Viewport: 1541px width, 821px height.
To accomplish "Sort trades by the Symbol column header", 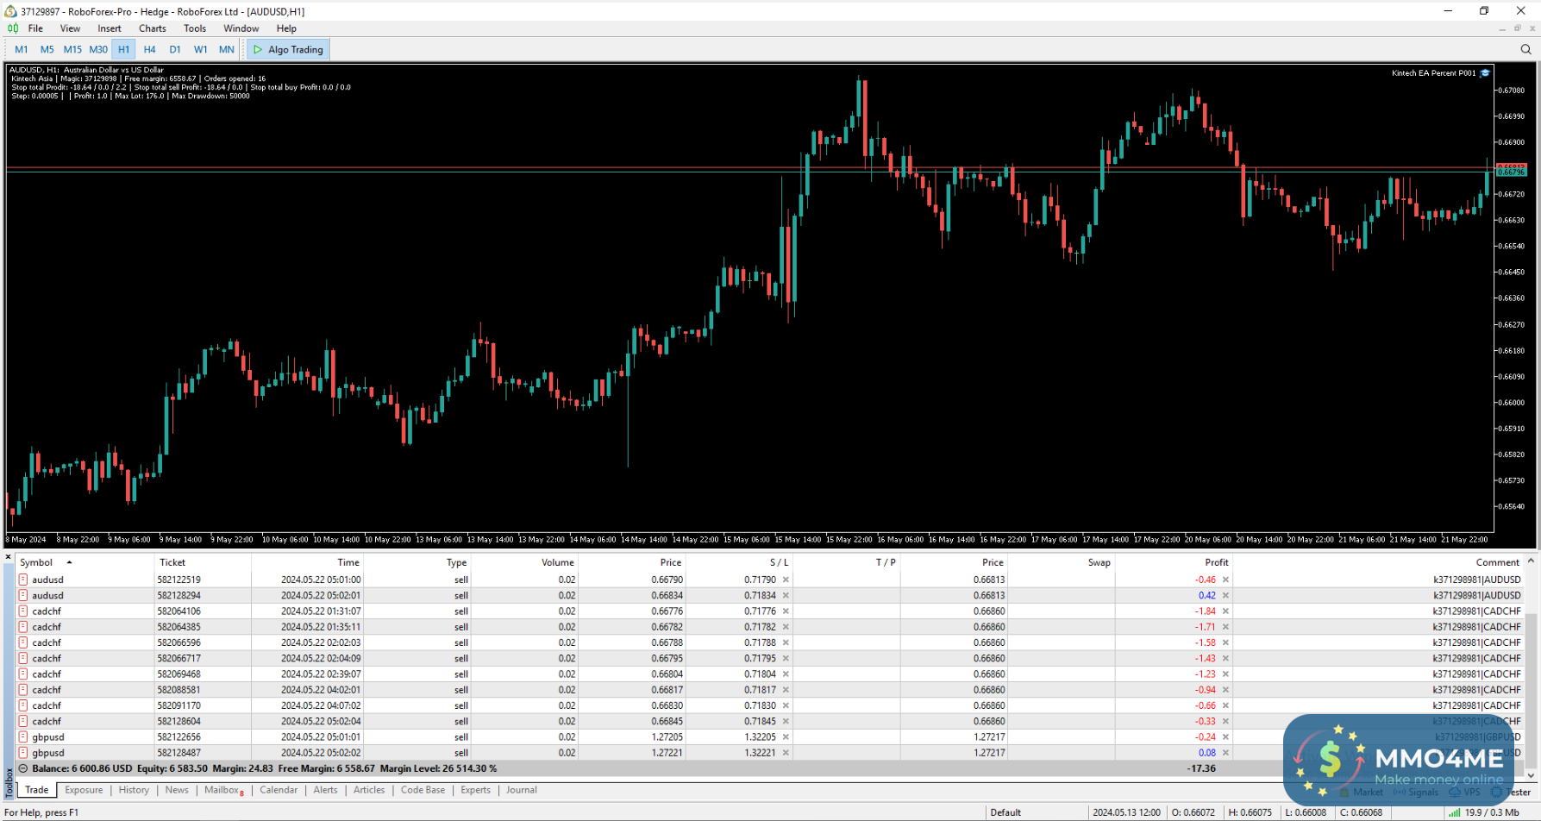I will [37, 562].
